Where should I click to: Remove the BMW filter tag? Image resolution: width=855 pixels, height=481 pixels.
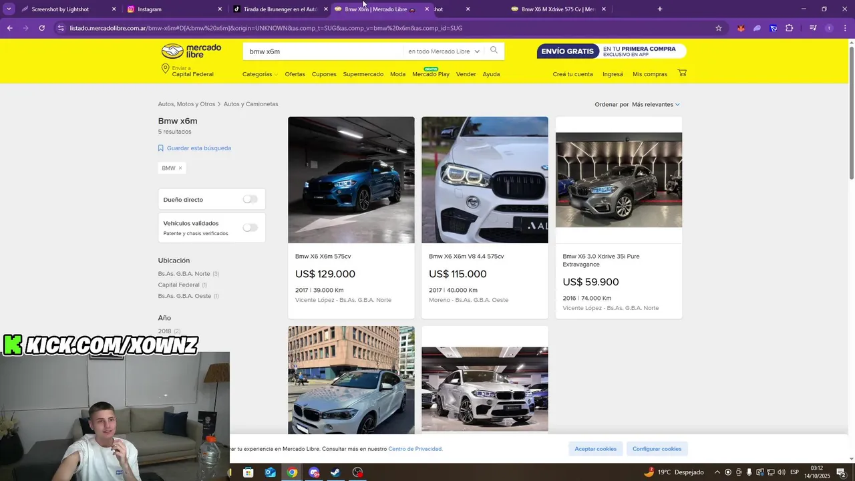coord(180,168)
